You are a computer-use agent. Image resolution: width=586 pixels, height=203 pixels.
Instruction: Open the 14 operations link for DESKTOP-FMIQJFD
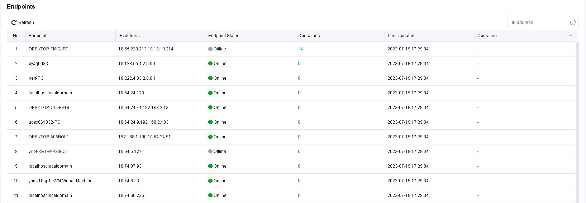(300, 49)
